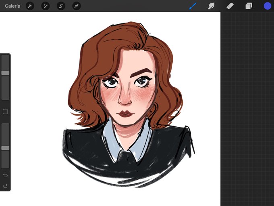Image resolution: width=274 pixels, height=206 pixels.
Task: Redo the last undone stroke
Action: tap(5, 186)
